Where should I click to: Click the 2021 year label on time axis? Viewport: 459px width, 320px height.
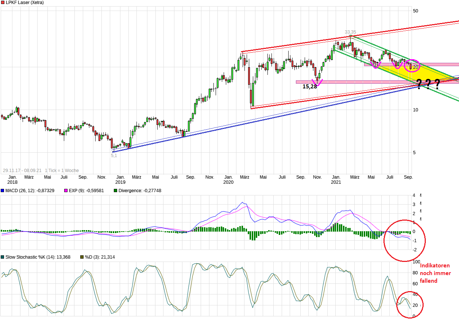coord(336,182)
